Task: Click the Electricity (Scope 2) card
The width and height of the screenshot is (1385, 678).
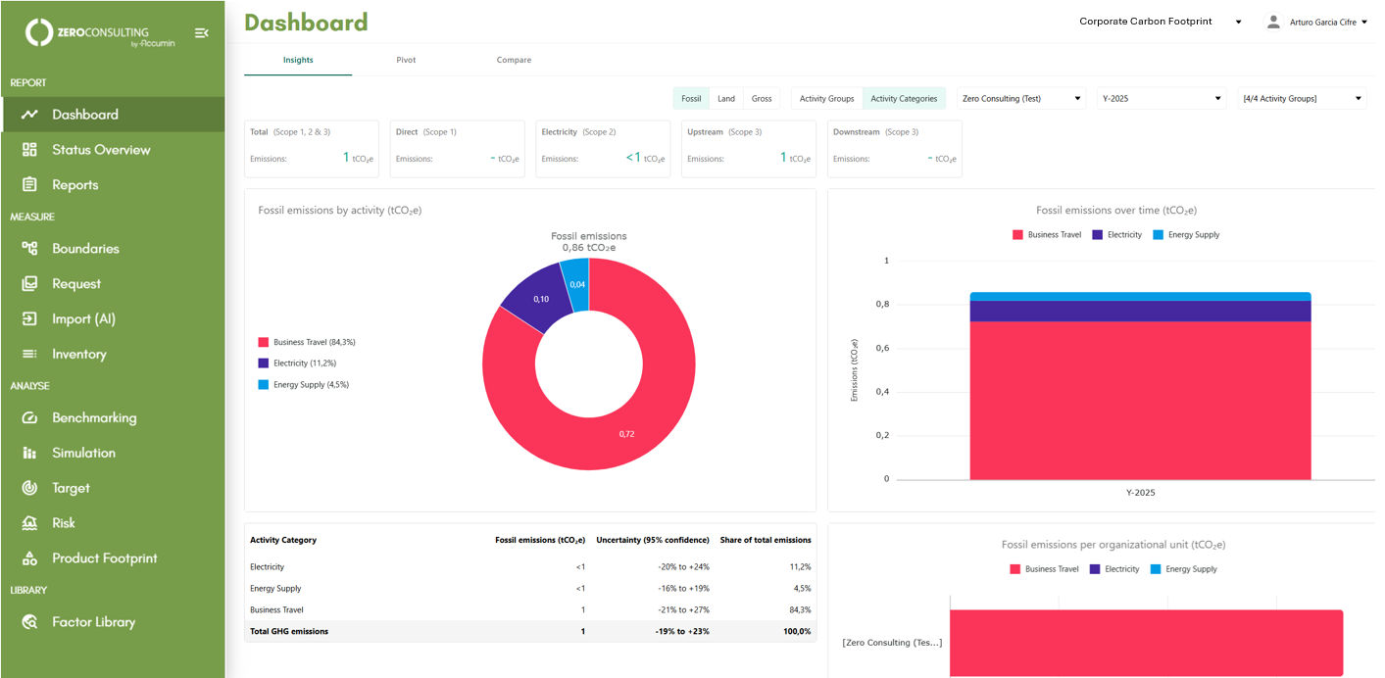Action: click(603, 149)
